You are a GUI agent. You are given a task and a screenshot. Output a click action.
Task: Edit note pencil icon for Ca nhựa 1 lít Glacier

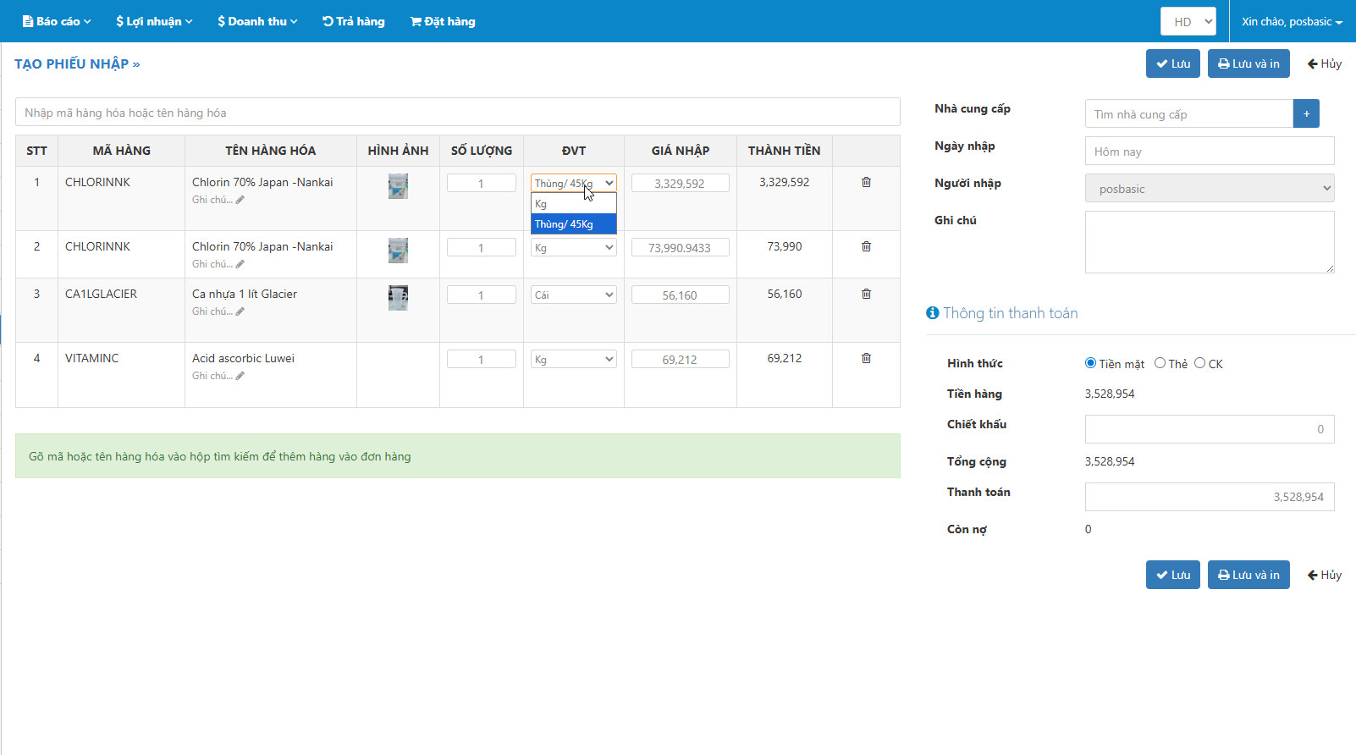click(x=240, y=311)
